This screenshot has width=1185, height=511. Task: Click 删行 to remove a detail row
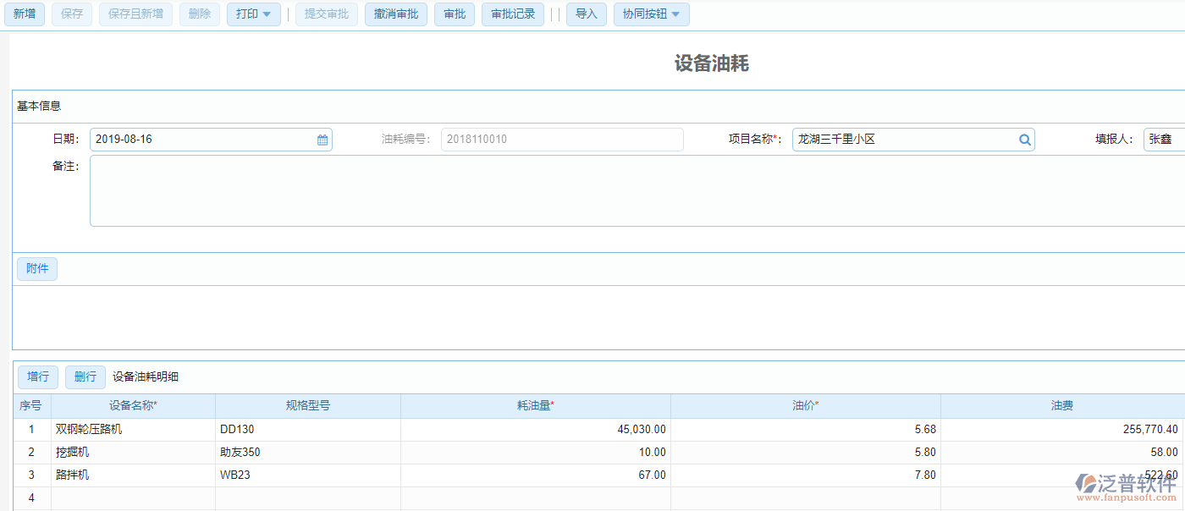tap(85, 376)
